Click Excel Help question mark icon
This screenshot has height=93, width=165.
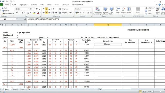click(x=160, y=5)
